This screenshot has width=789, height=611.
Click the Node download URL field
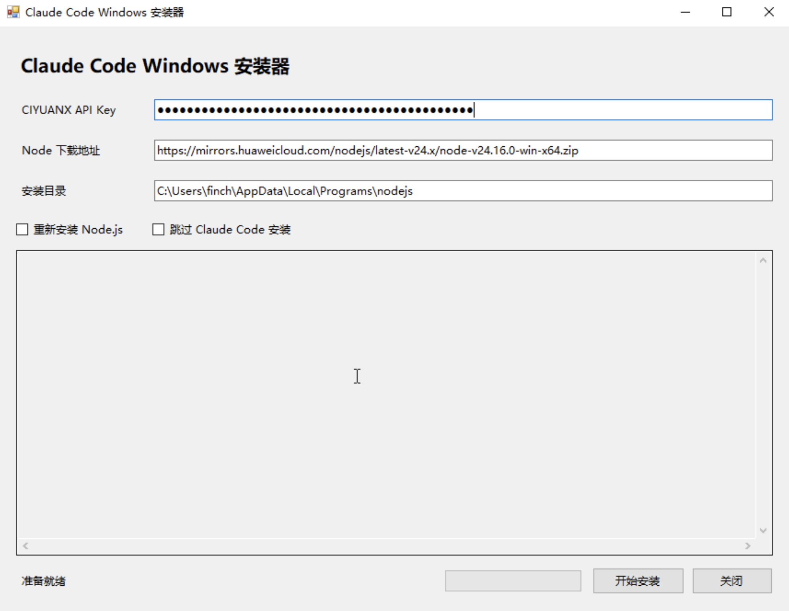click(463, 150)
